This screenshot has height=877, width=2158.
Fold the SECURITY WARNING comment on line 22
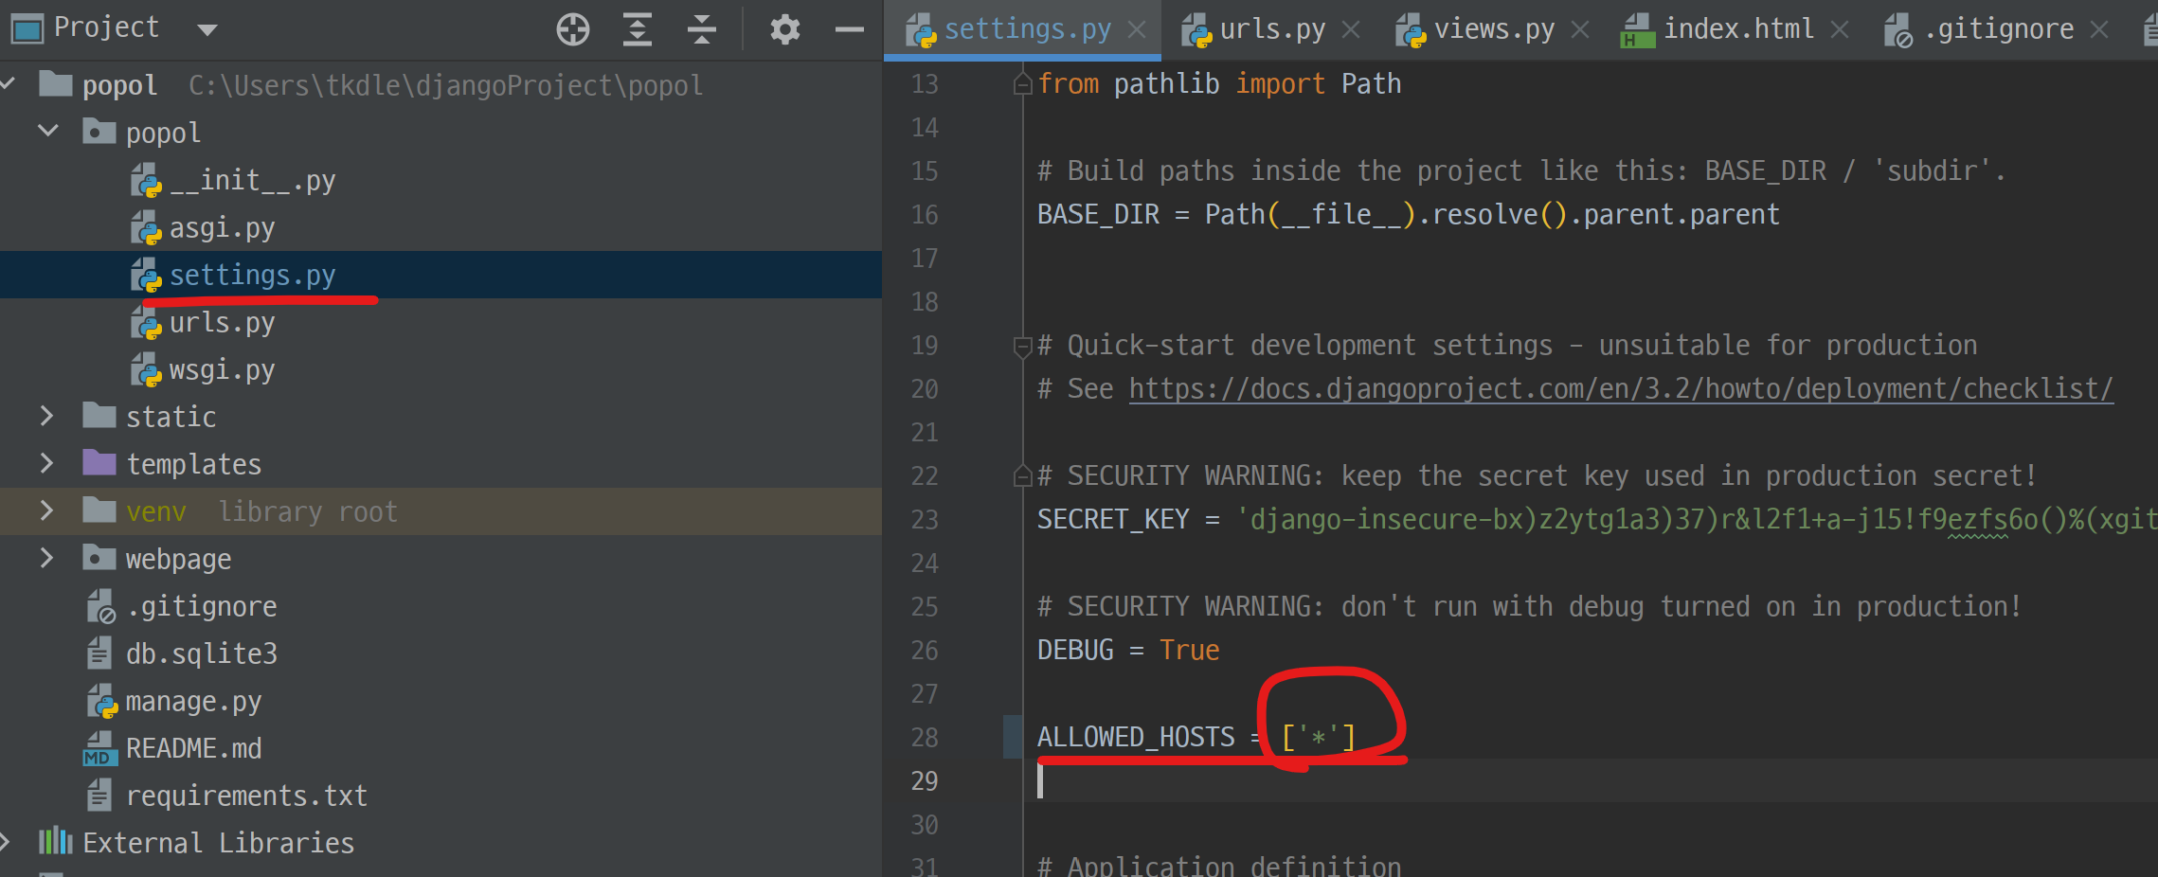(x=1022, y=476)
